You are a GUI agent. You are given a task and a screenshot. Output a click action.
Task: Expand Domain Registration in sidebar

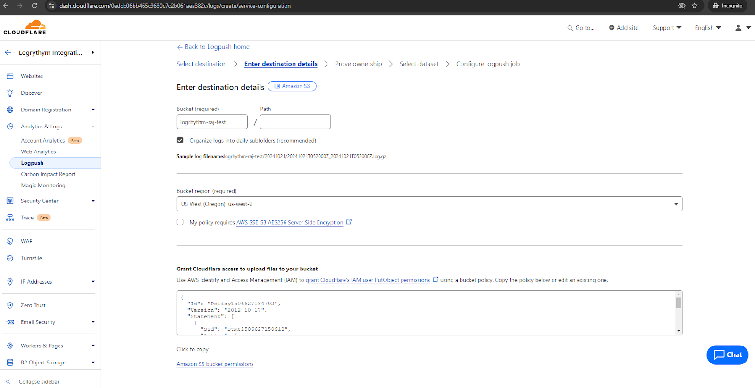[93, 110]
